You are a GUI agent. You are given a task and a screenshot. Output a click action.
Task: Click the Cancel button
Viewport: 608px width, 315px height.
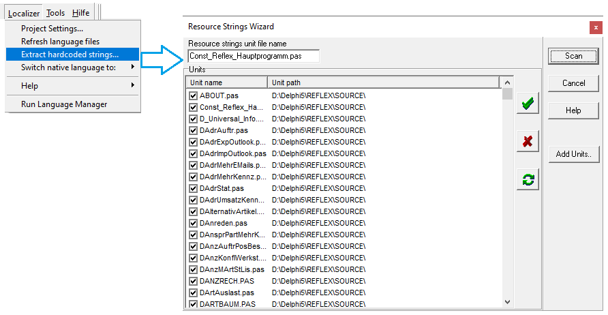(573, 83)
